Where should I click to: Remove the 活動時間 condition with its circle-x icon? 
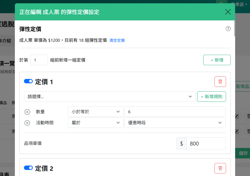coord(27,123)
